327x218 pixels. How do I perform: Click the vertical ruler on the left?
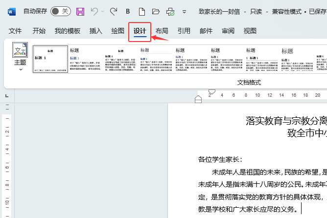(7, 160)
